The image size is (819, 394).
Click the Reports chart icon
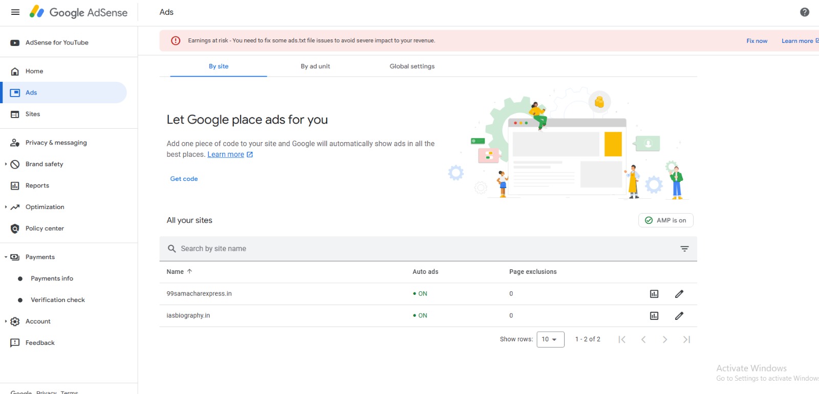tap(15, 186)
